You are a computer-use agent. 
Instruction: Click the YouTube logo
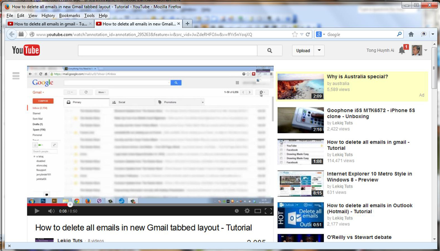tap(26, 50)
